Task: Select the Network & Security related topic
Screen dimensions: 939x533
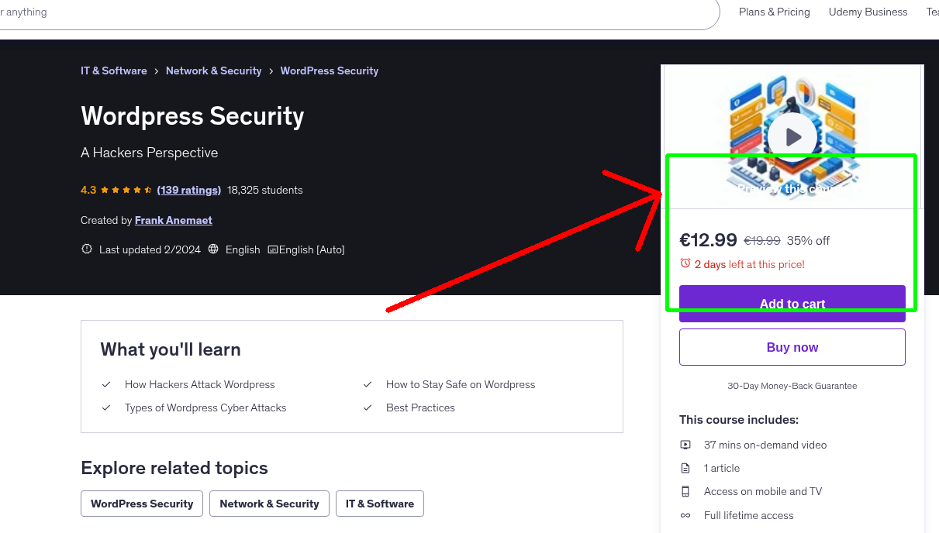Action: [x=269, y=504]
